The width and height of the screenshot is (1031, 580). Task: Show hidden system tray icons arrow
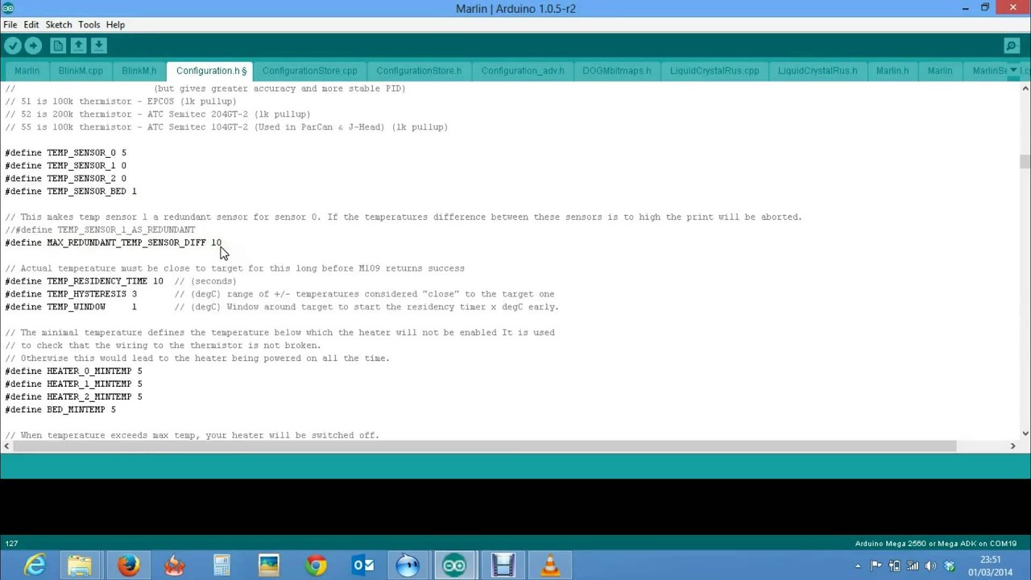pyautogui.click(x=857, y=565)
